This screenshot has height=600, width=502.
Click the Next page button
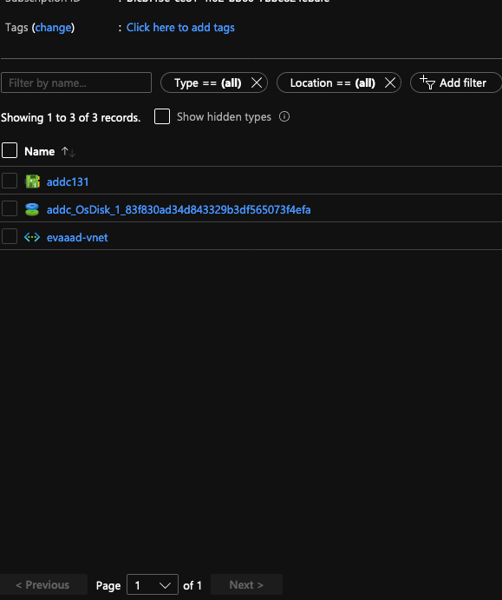[x=246, y=584]
